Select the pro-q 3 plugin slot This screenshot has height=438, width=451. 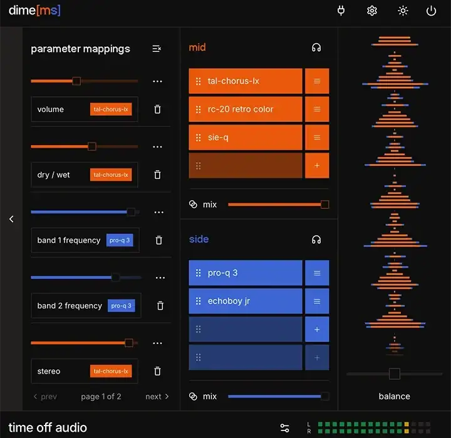click(246, 273)
